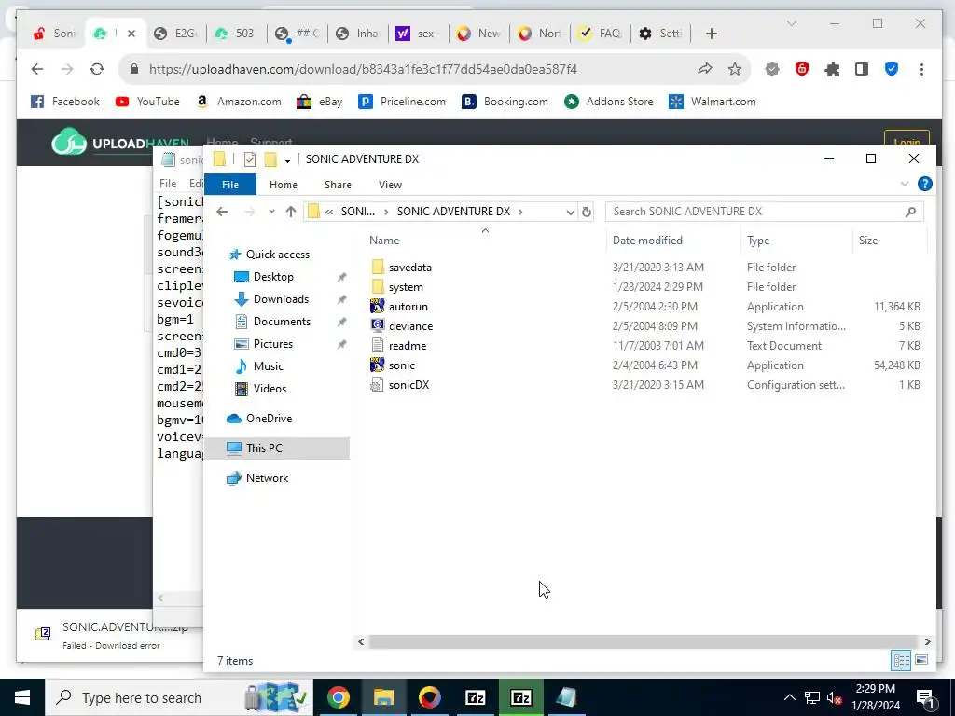Sort files by Name column
Screen dimensions: 955x716
(x=384, y=241)
